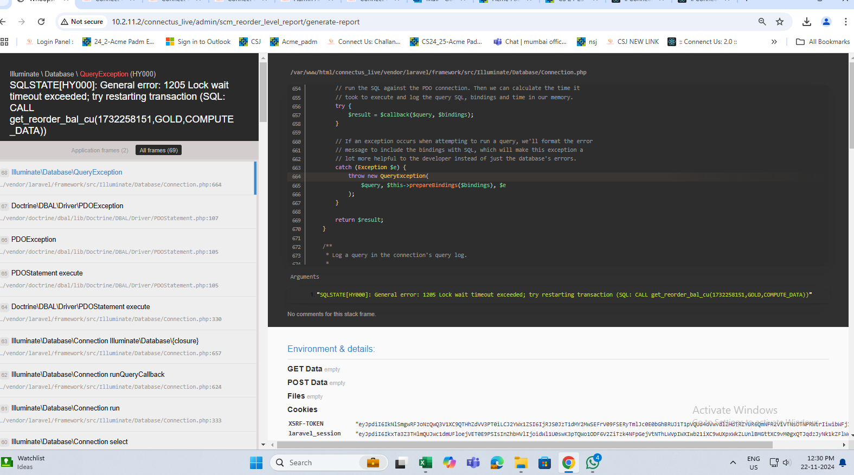Select the Connection select frame 60
This screenshot has width=854, height=475.
pyautogui.click(x=128, y=441)
